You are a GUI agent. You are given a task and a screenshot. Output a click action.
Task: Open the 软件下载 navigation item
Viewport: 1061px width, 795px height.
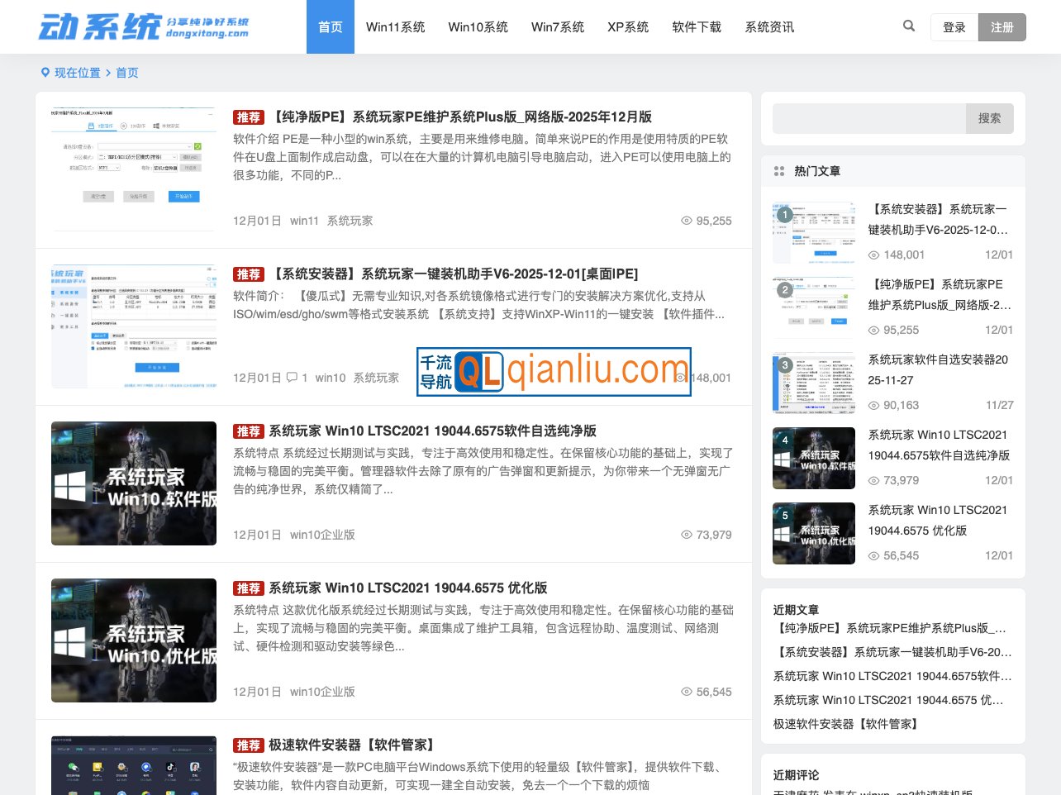(x=696, y=26)
